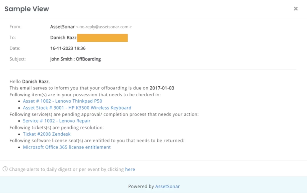
Task: Close the Sample View dialog
Action: coord(296,9)
